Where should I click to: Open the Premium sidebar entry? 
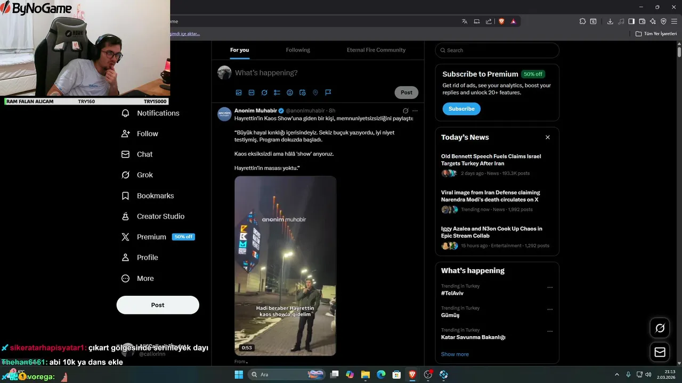[x=158, y=237]
